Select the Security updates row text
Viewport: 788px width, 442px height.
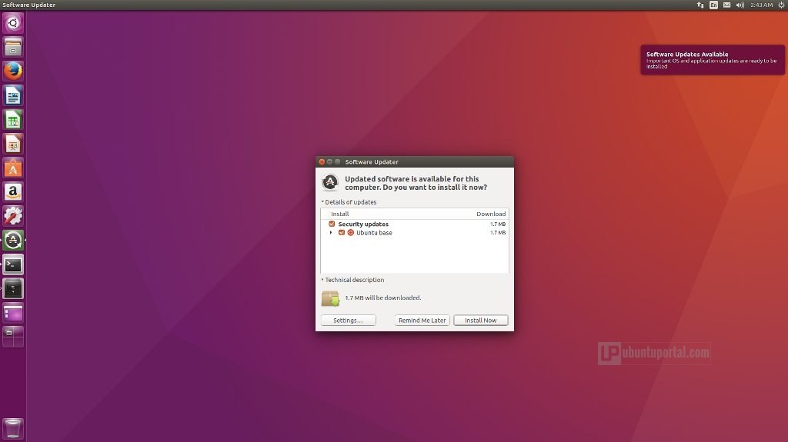363,224
